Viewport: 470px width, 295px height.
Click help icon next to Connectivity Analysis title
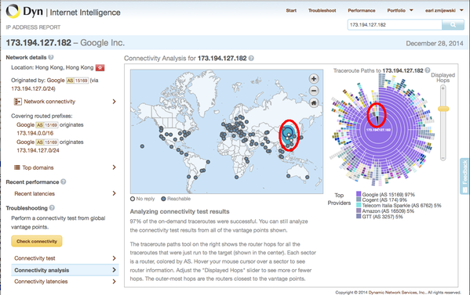(x=251, y=58)
